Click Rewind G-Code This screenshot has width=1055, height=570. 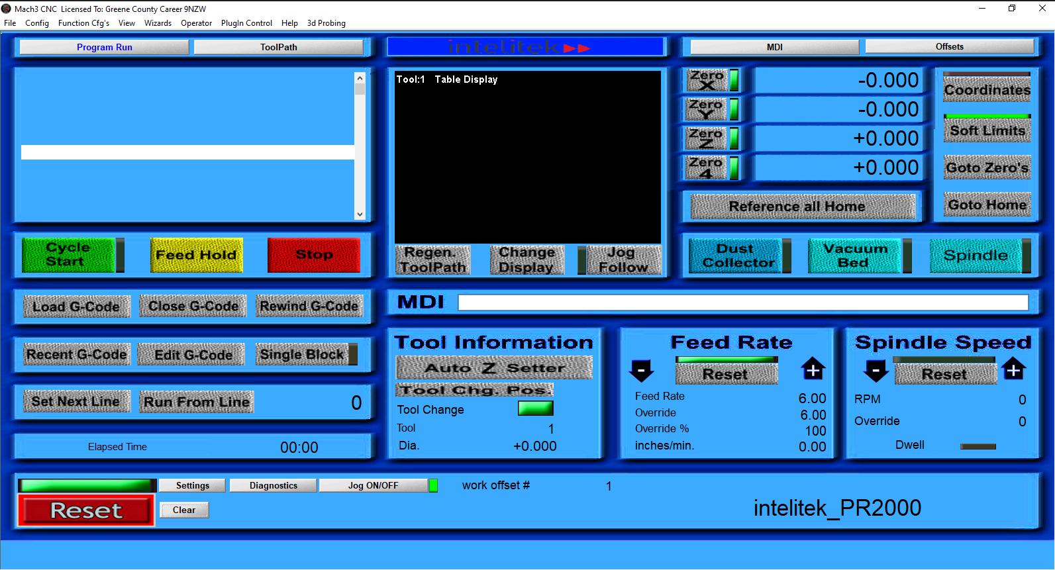(309, 307)
